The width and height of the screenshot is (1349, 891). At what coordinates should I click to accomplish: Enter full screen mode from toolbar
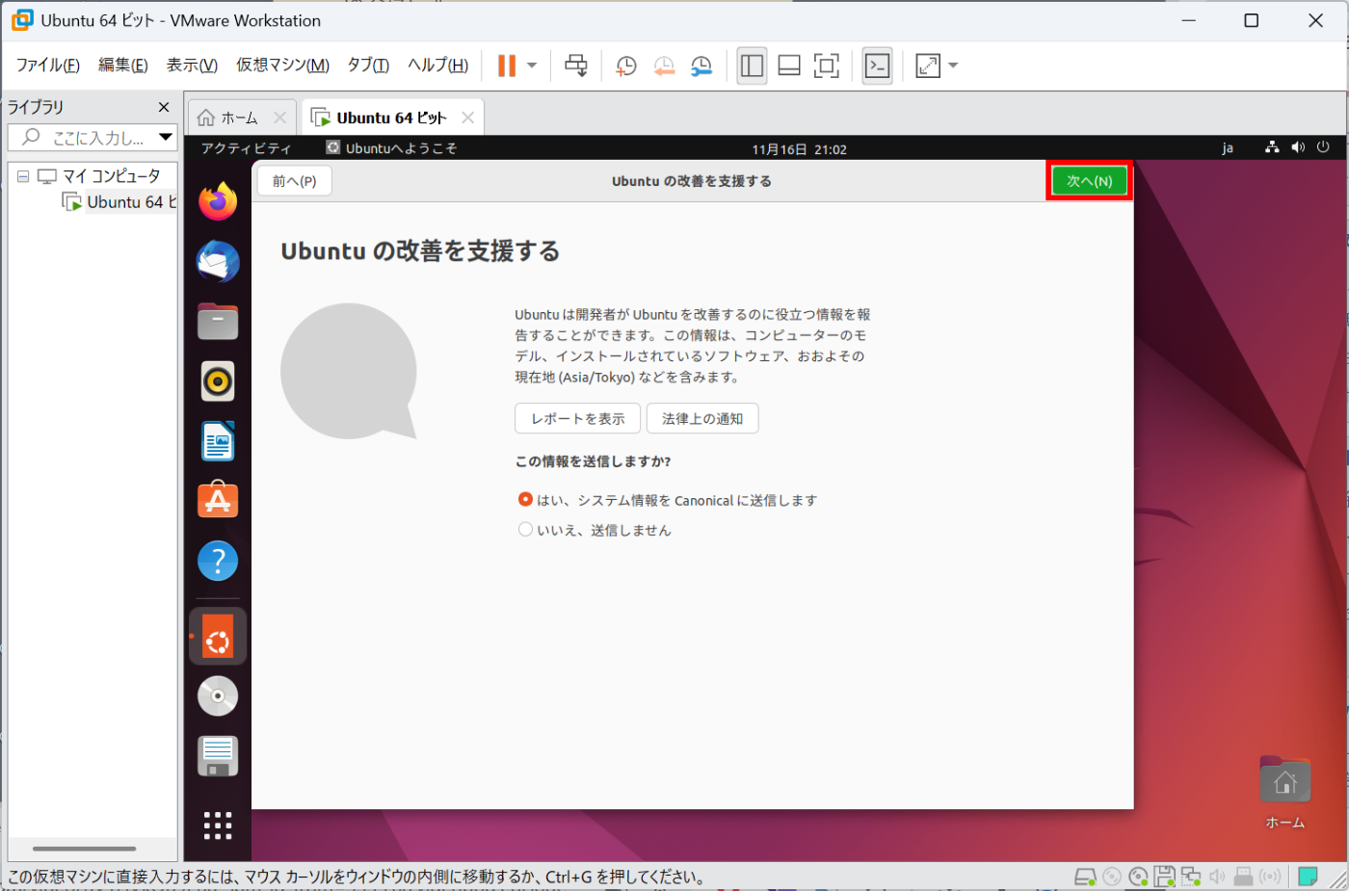(826, 66)
